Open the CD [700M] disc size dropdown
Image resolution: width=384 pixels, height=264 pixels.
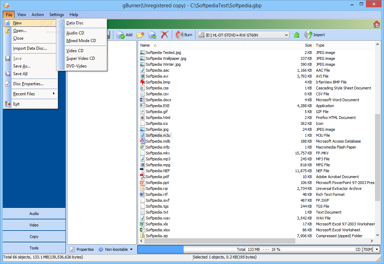pyautogui.click(x=377, y=249)
